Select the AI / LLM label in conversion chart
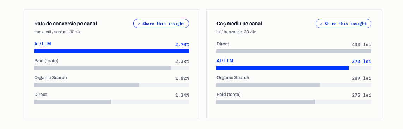The width and height of the screenshot is (403, 129). pos(43,44)
